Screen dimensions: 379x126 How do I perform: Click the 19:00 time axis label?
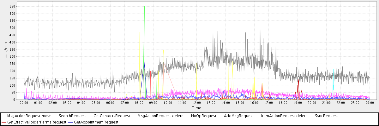tap(297, 103)
